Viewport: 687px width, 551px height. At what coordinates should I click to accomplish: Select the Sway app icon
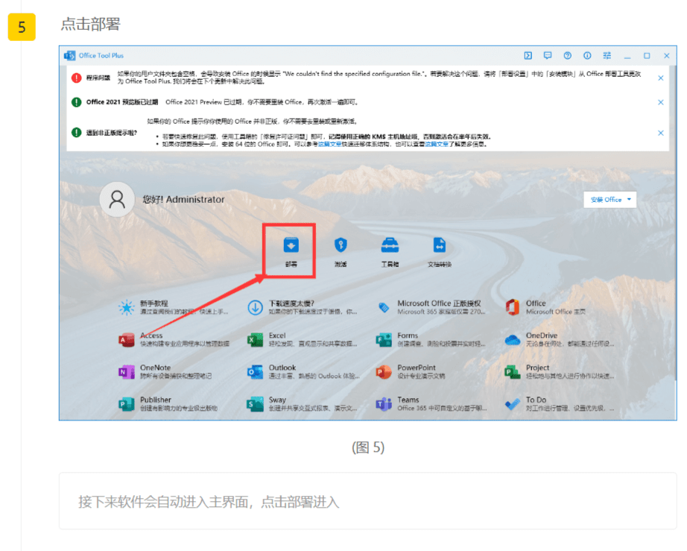coord(255,404)
